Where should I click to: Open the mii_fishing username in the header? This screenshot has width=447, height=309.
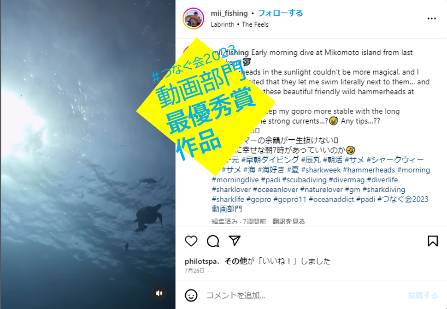[229, 13]
